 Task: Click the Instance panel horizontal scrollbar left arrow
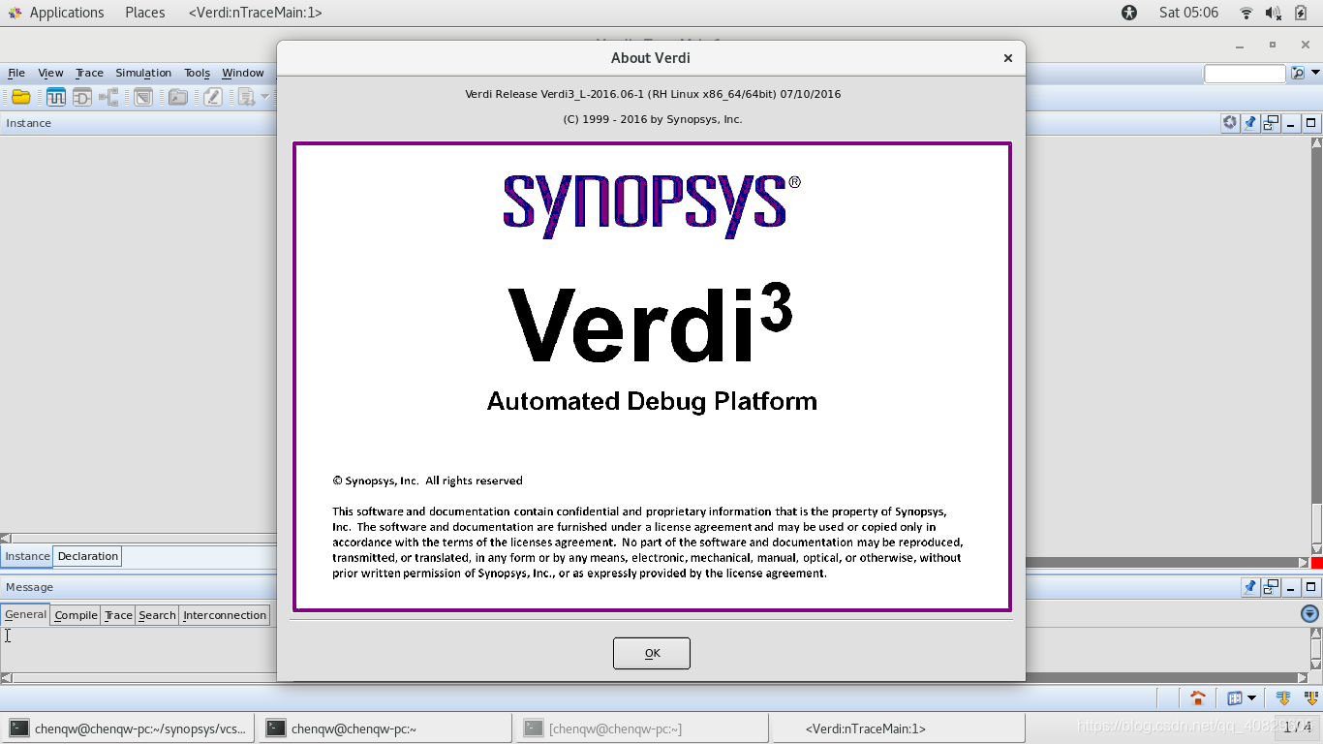pos(6,538)
